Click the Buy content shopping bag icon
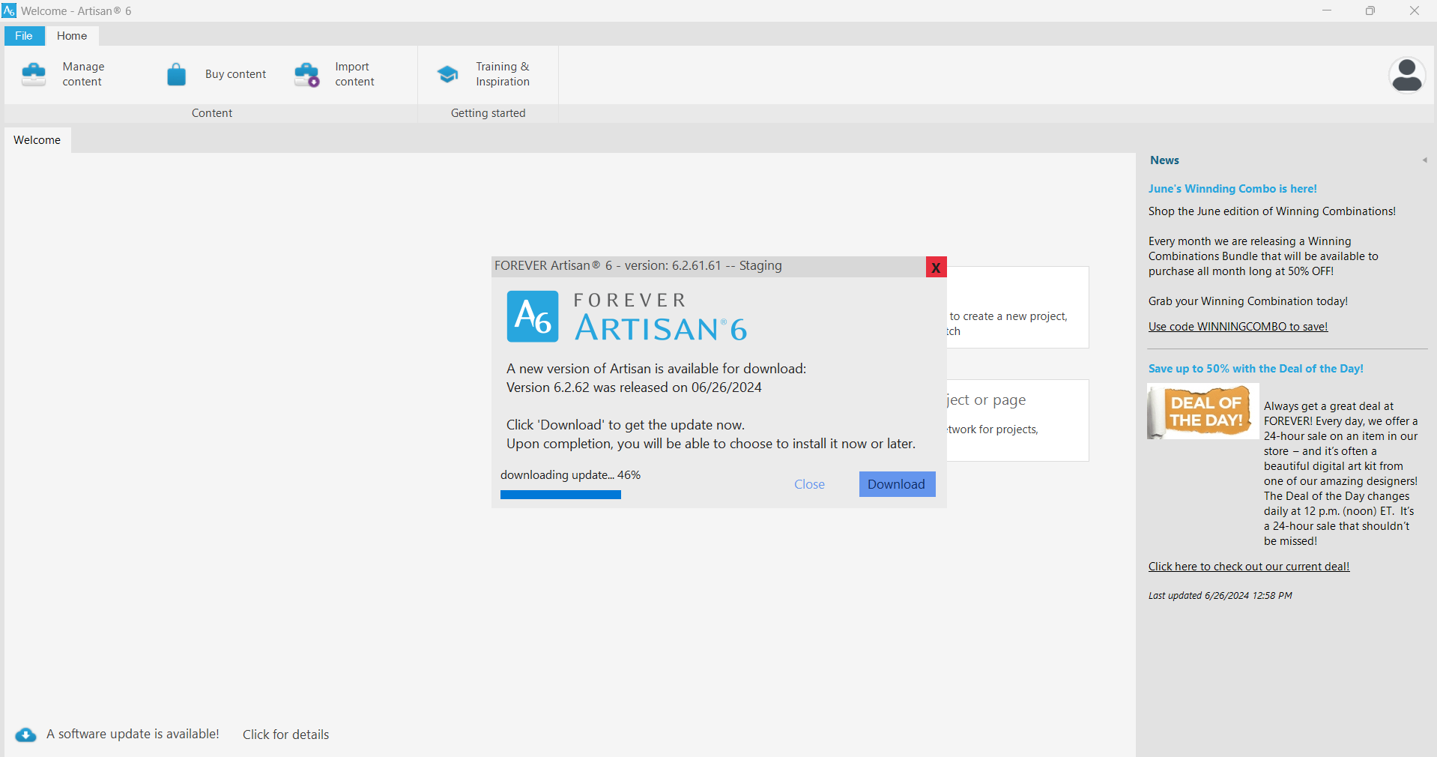 tap(176, 74)
